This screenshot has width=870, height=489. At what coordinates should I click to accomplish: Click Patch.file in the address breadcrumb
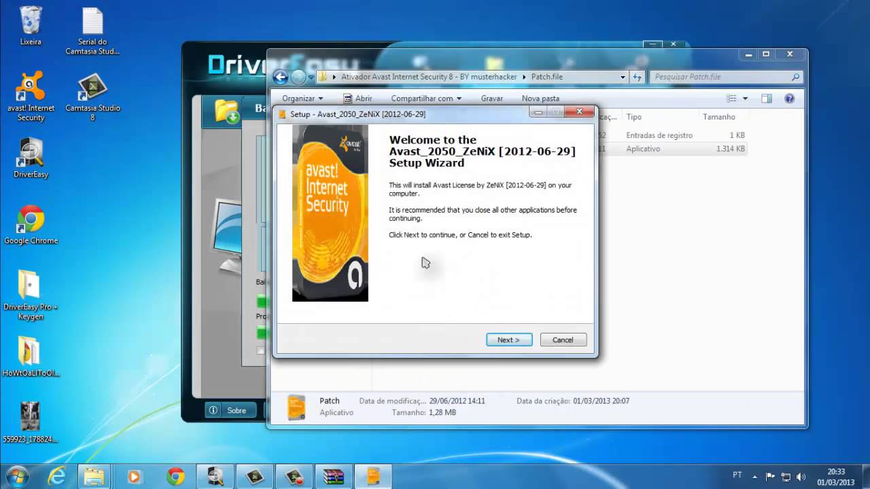(x=546, y=77)
